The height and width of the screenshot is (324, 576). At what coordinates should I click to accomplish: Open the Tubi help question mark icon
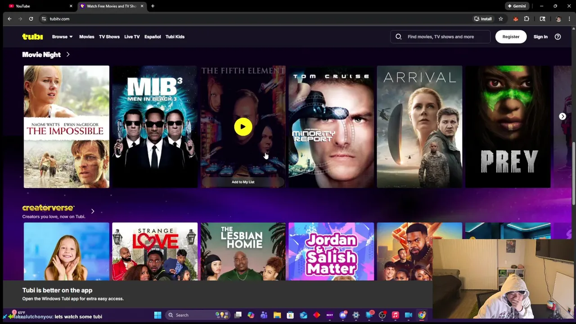[558, 37]
